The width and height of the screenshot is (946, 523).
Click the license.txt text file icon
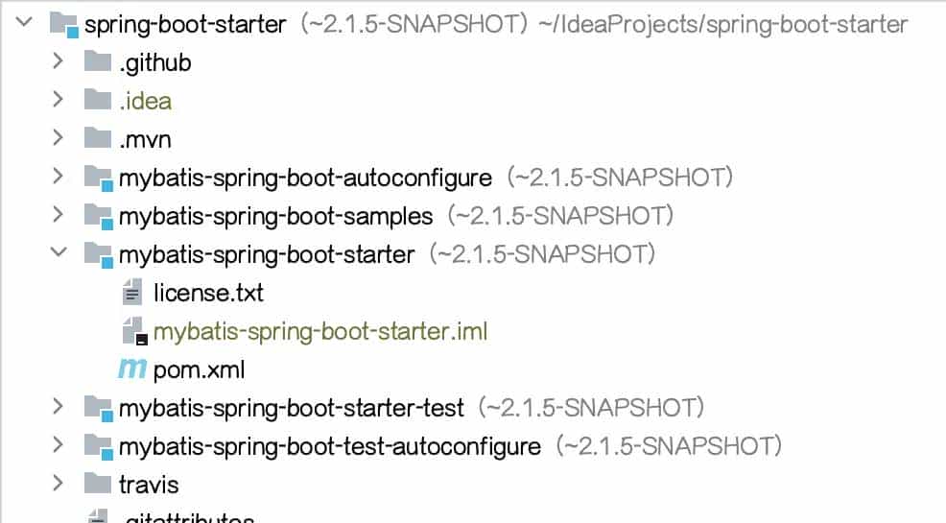tap(132, 292)
